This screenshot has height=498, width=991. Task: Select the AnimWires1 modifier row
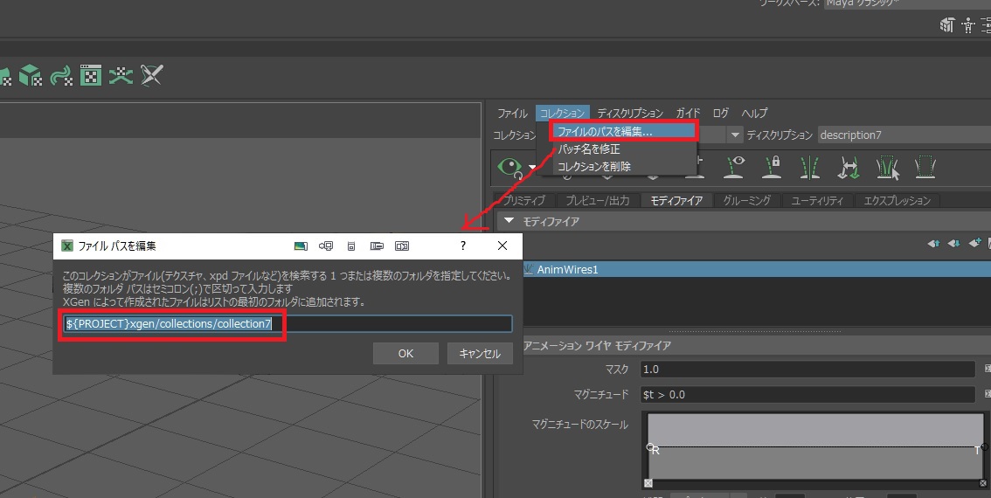point(757,269)
